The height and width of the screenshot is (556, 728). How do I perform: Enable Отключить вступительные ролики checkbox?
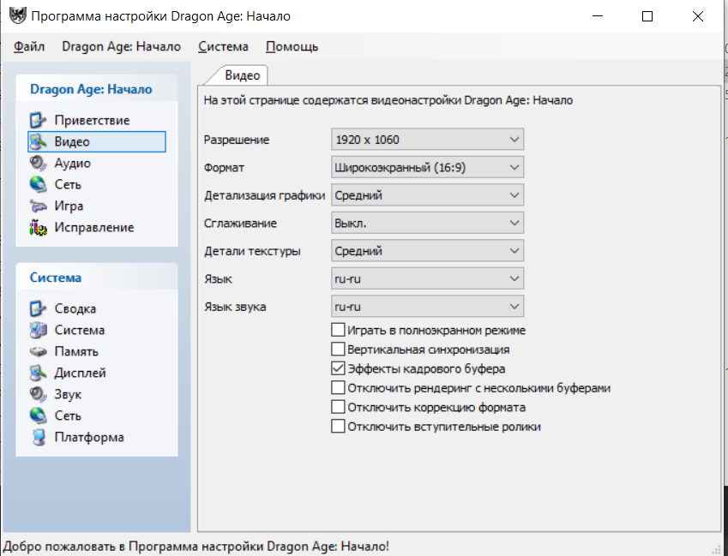pos(338,426)
